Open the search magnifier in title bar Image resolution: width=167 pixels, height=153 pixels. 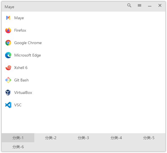[129, 5]
